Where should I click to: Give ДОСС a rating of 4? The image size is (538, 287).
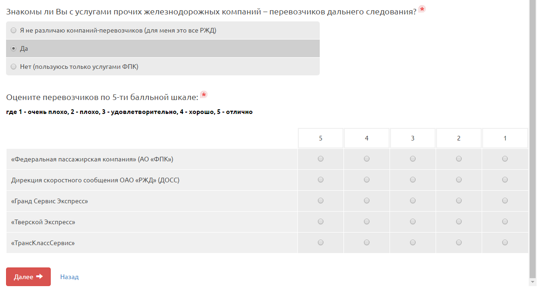pos(367,180)
